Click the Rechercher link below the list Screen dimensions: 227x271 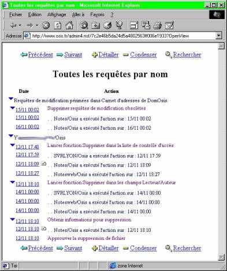187,248
